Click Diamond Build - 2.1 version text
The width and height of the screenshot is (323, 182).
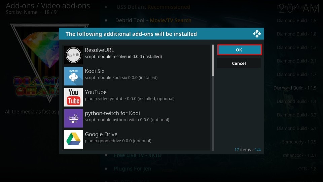click(296, 61)
